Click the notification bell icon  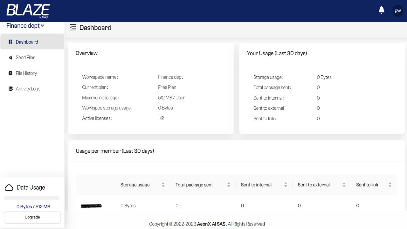[x=382, y=10]
